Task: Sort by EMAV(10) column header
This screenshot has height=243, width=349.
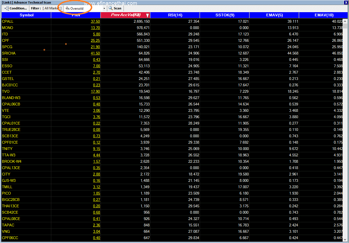Action: (324, 15)
